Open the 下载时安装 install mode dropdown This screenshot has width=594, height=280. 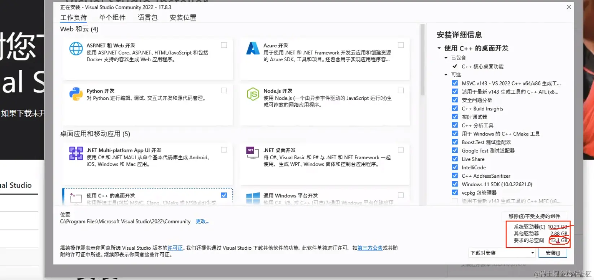click(x=502, y=253)
